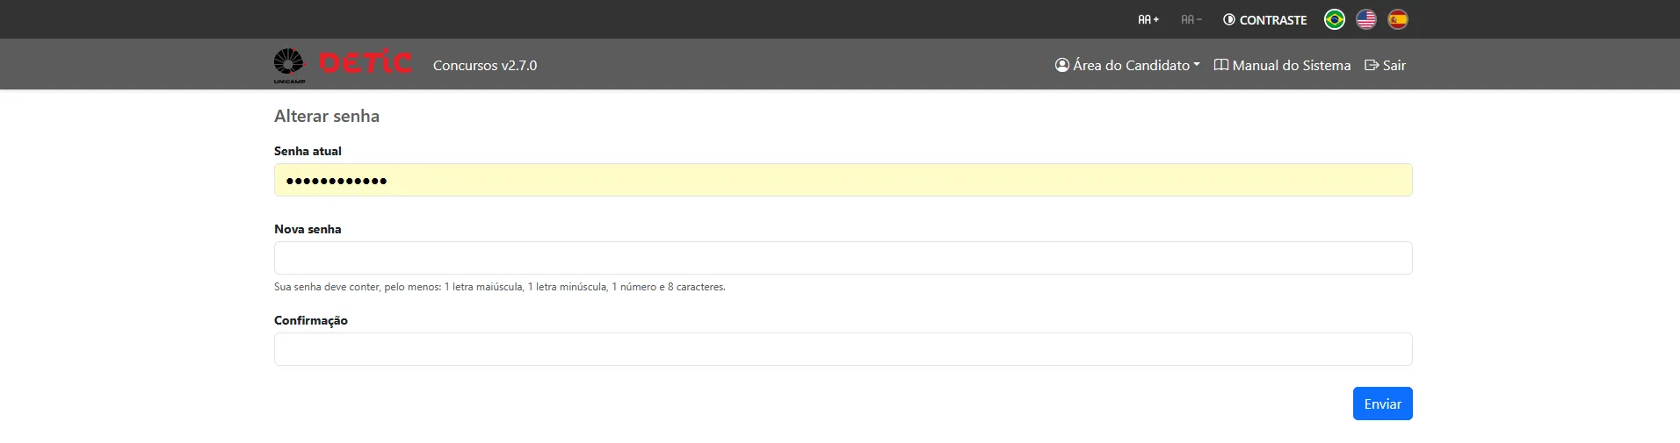Click the red DETIC logo
This screenshot has height=443, width=1680.
click(366, 62)
